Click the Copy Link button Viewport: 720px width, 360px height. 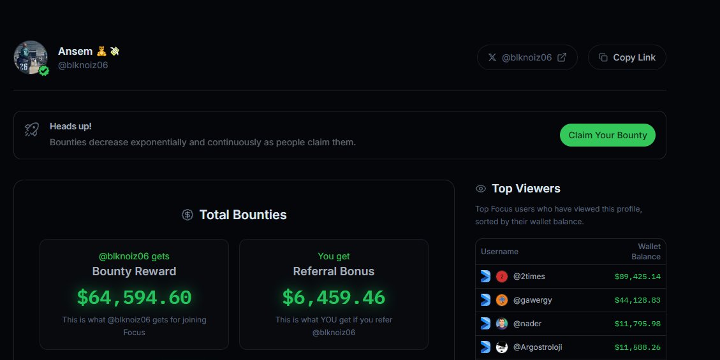[x=627, y=57]
